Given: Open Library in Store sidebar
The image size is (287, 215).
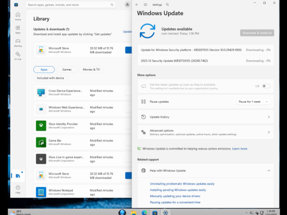Looking at the screenshot, I should point(18,175).
